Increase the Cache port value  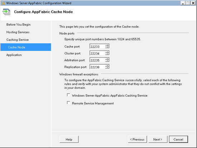pyautogui.click(x=107, y=45)
